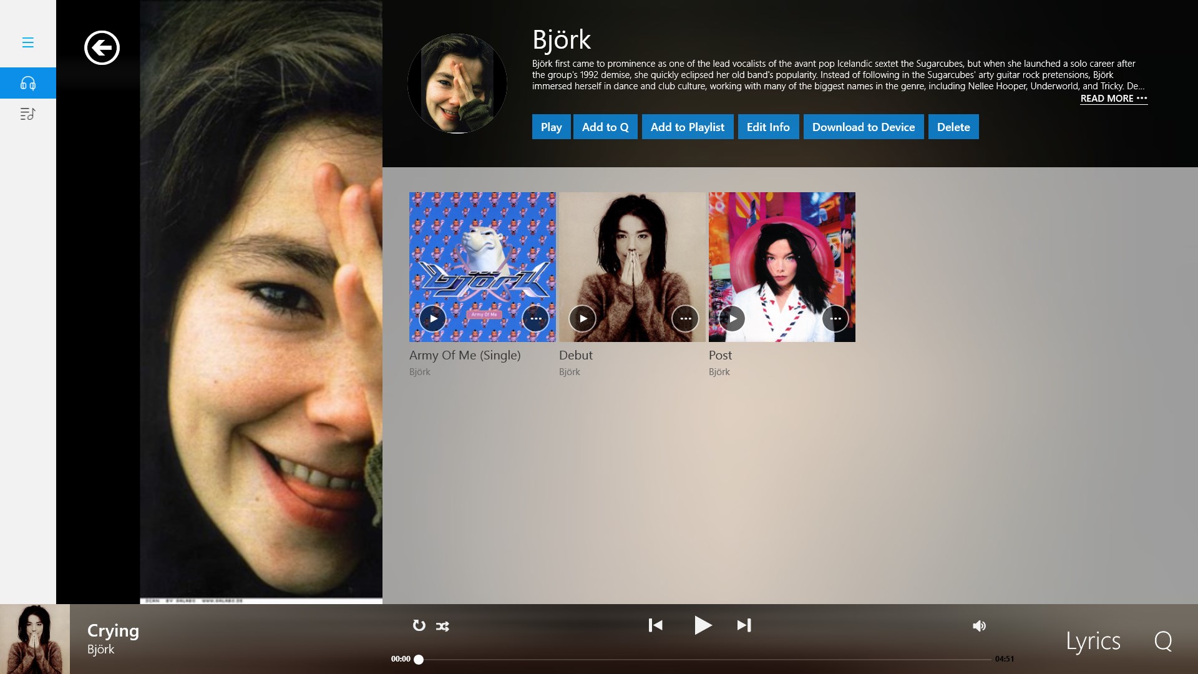Click the Debut album title
The height and width of the screenshot is (674, 1198).
[576, 355]
